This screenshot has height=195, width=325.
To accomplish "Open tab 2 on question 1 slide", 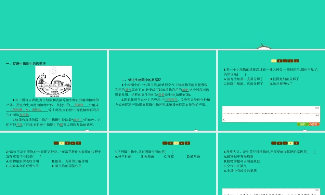I will [279, 61].
